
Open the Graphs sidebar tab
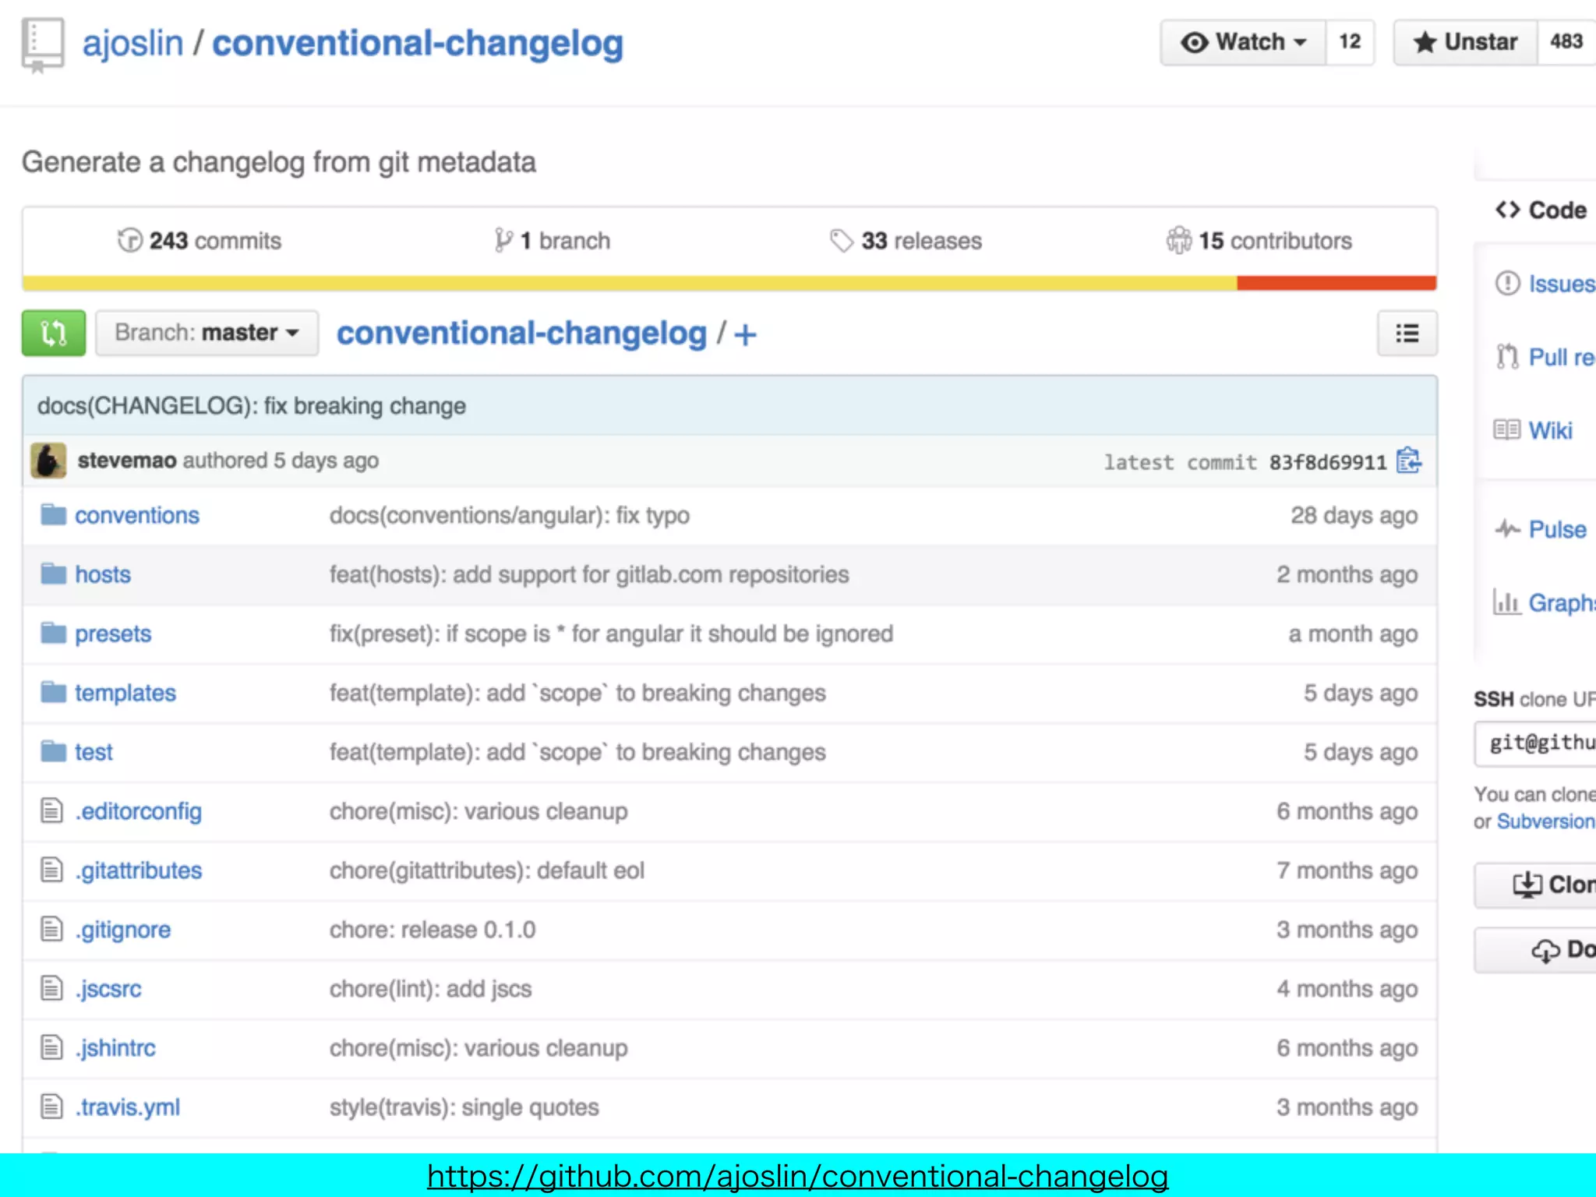(1544, 603)
